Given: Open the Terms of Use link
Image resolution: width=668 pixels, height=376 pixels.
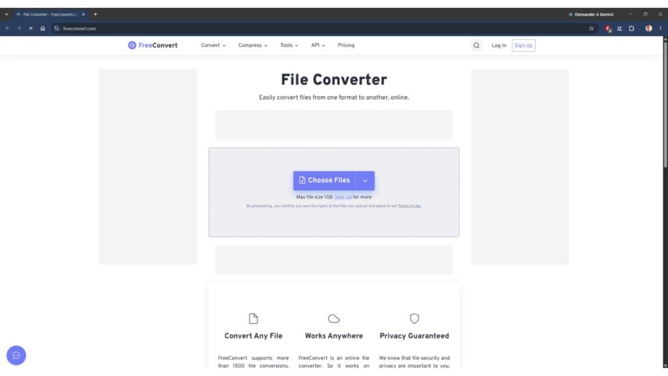Looking at the screenshot, I should [x=409, y=206].
